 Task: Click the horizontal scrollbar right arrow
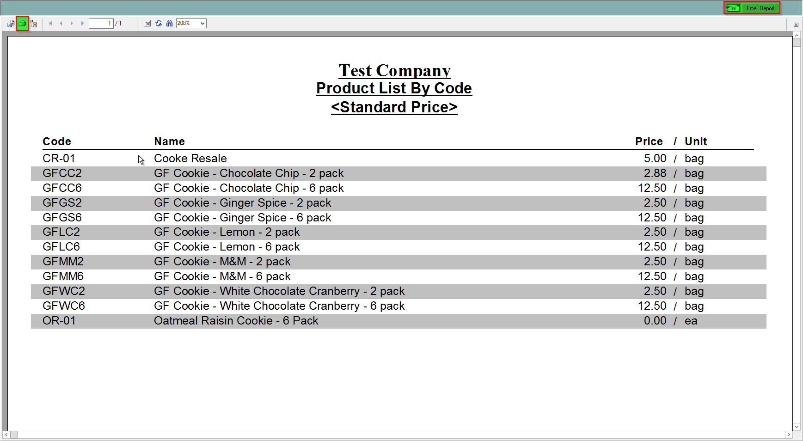[789, 435]
